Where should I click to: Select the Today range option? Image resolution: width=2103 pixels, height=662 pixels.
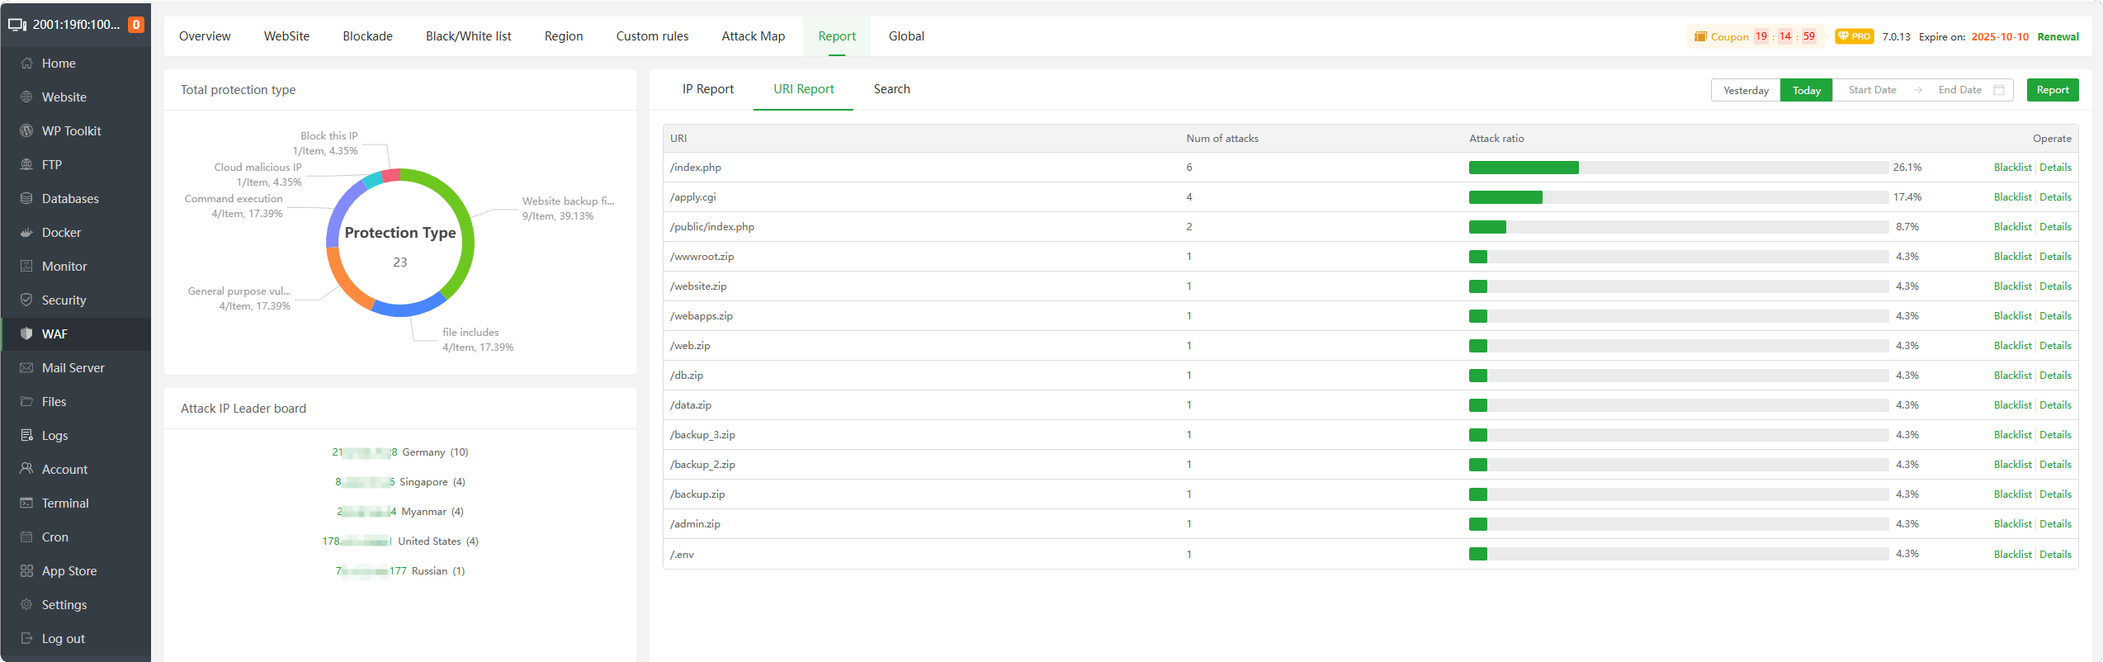click(x=1806, y=90)
